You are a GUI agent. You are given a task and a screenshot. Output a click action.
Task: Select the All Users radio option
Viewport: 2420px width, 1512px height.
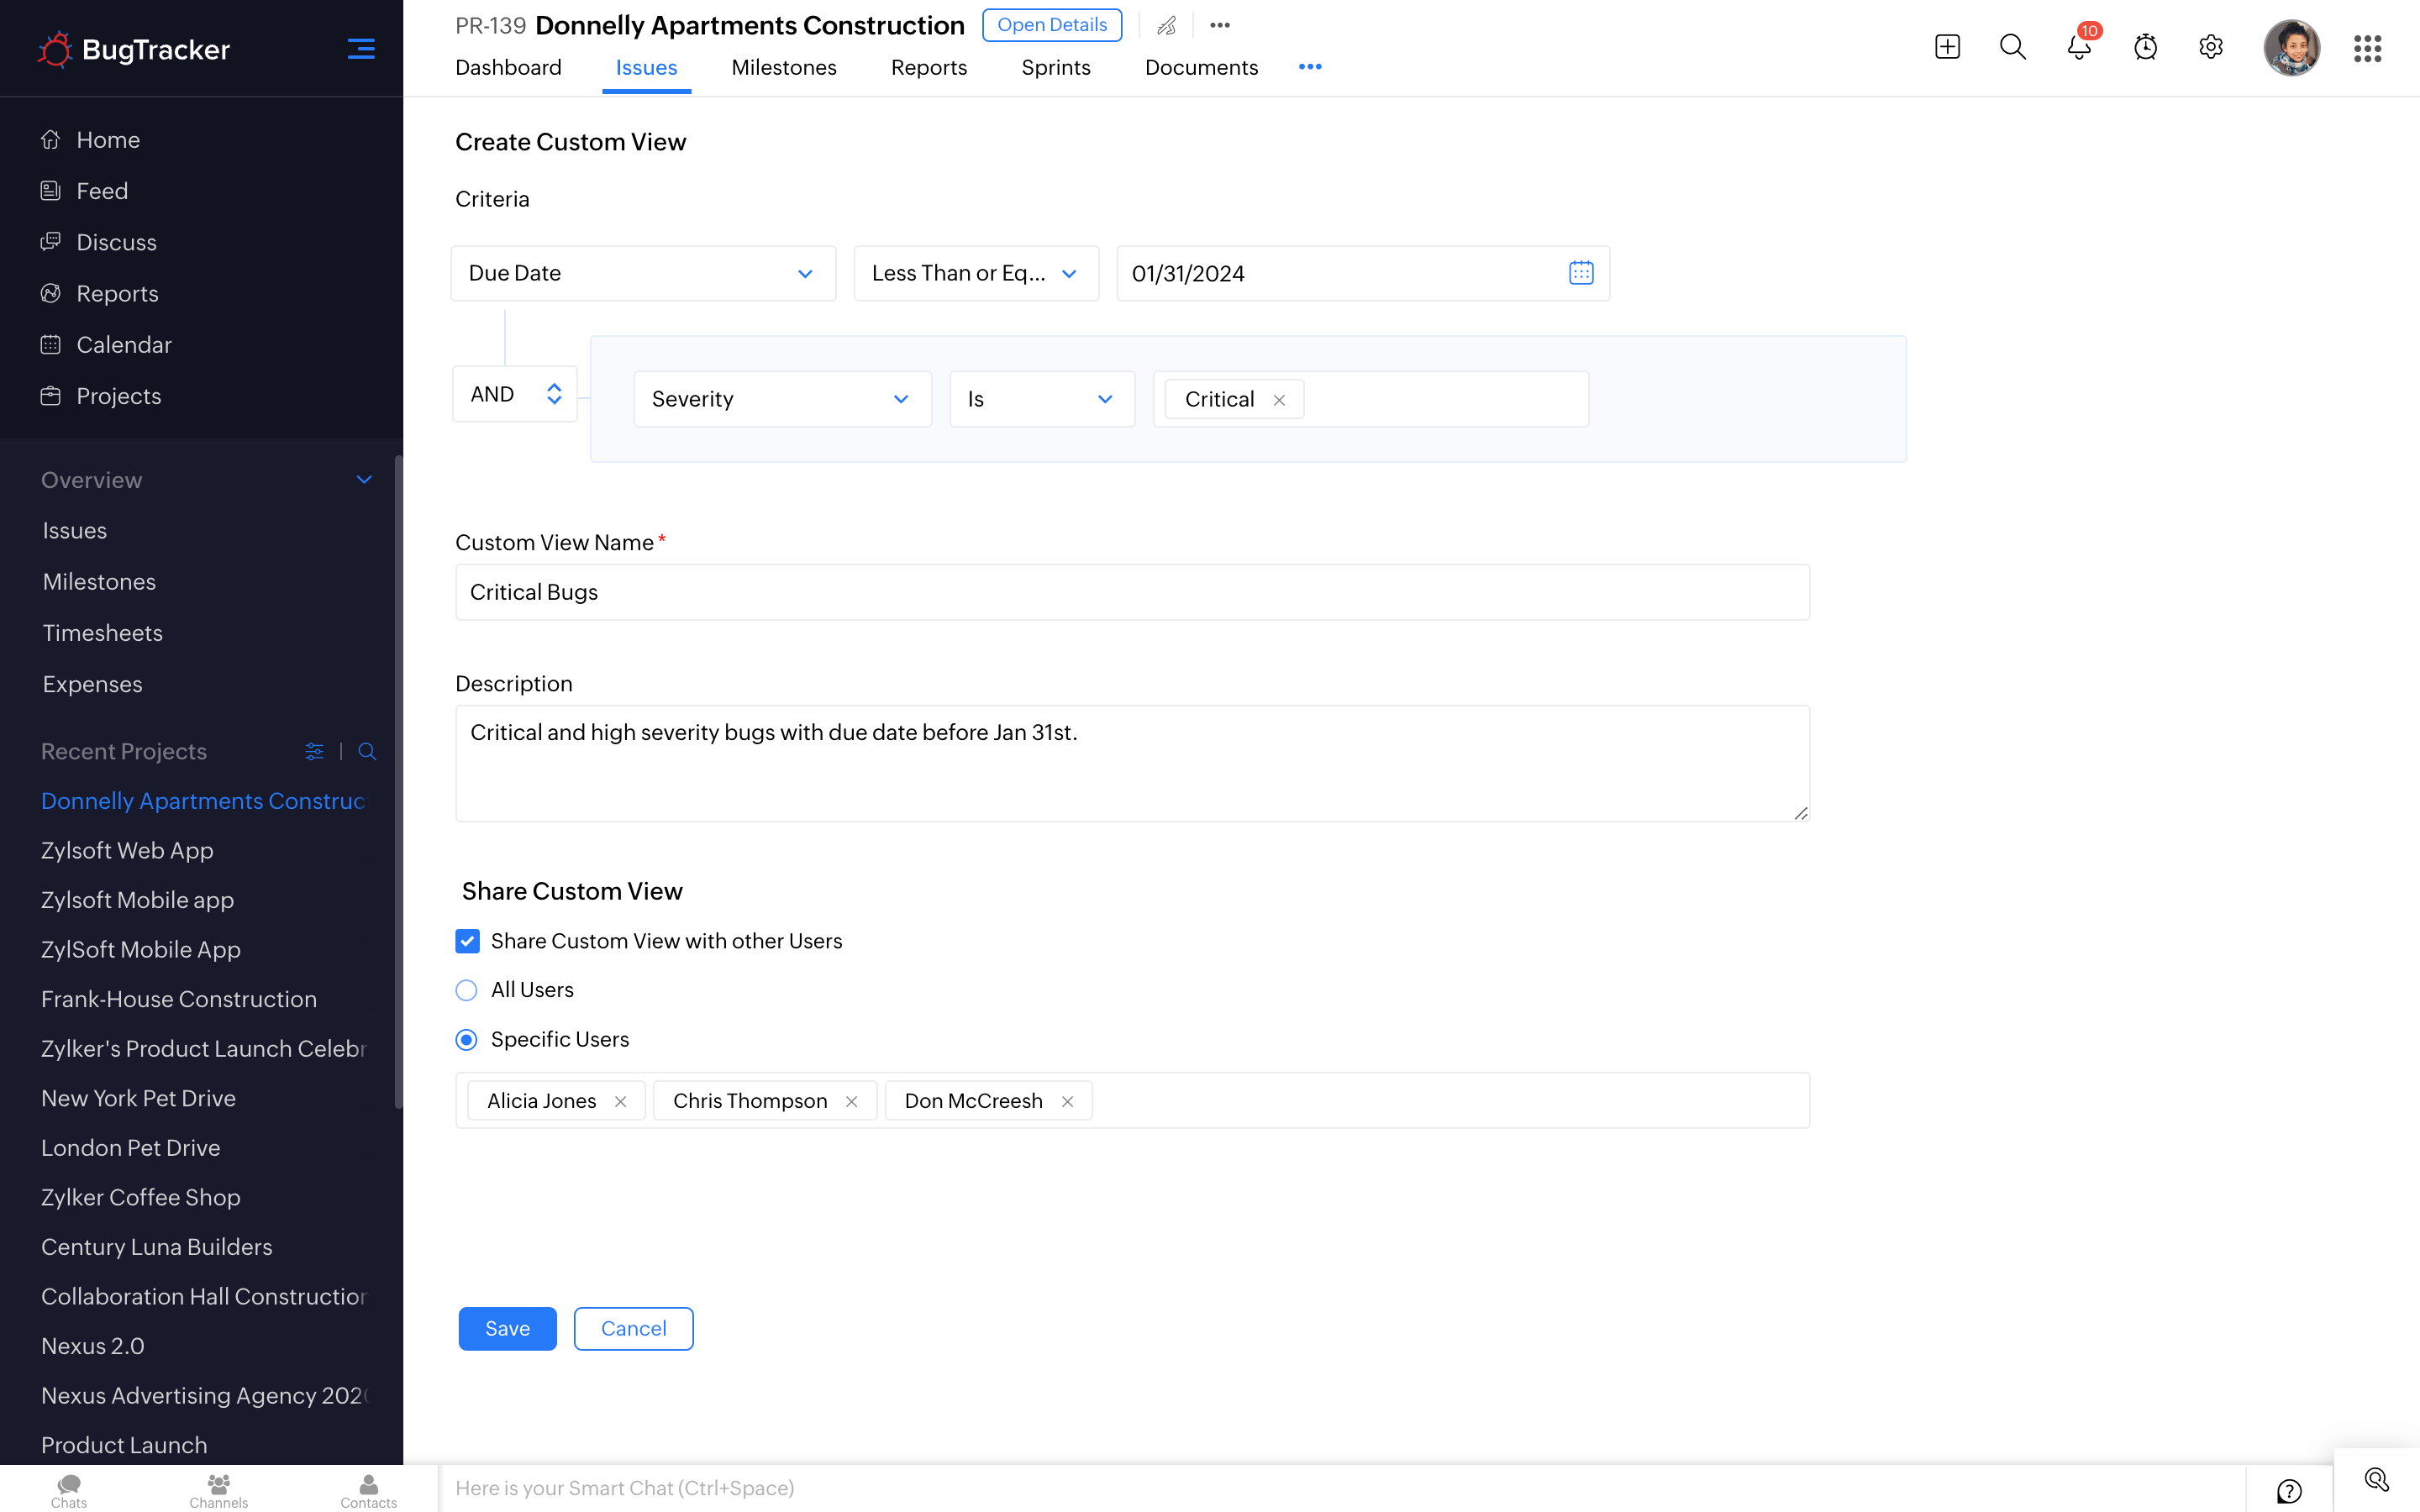[466, 990]
